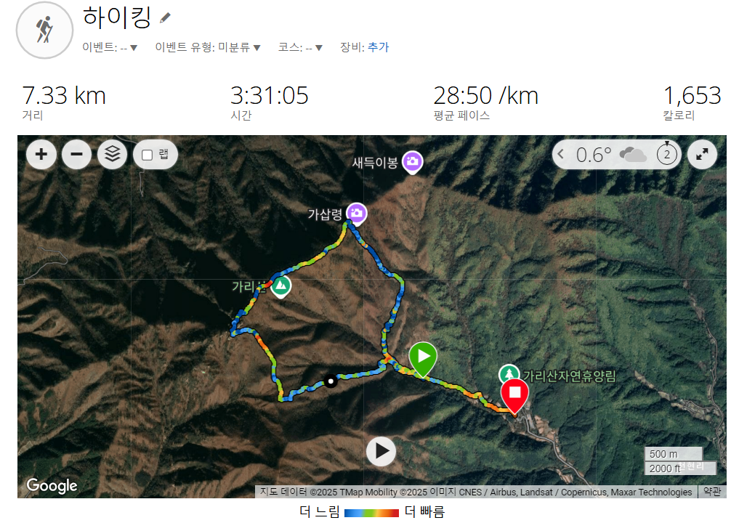The image size is (747, 523).
Task: Edit activity title with pencil icon
Action: click(x=165, y=18)
